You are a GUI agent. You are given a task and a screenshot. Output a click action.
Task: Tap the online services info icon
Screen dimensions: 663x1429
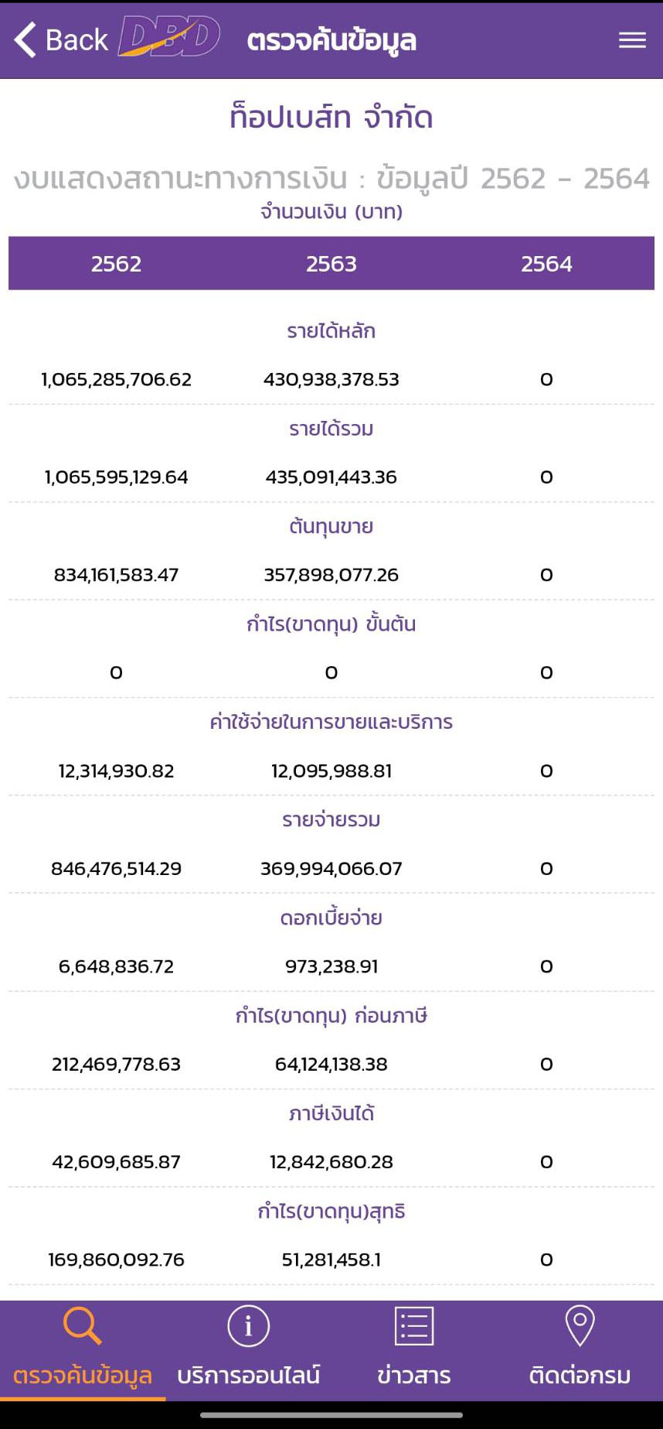[248, 1325]
